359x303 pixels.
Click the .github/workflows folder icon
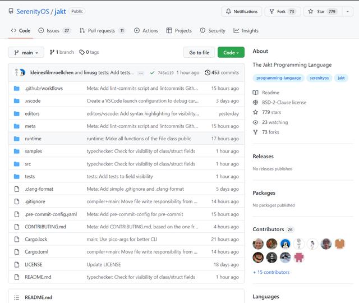click(17, 89)
